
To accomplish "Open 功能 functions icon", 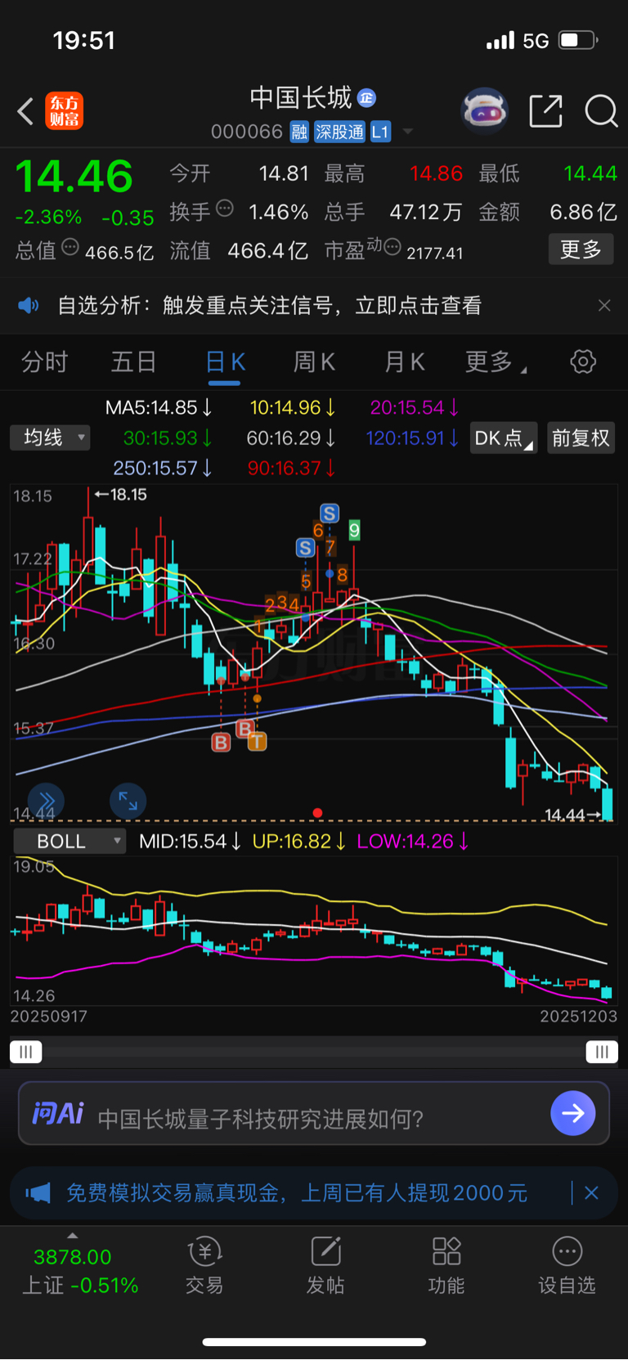I will 446,1266.
